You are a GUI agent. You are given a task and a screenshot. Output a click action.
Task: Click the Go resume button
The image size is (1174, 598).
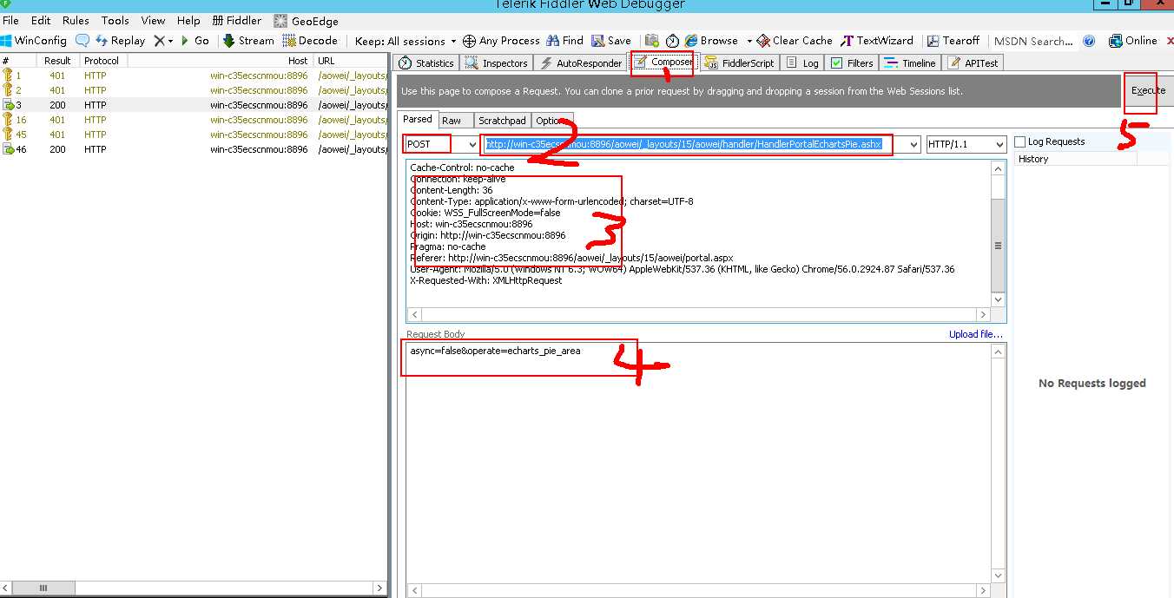[x=195, y=41]
